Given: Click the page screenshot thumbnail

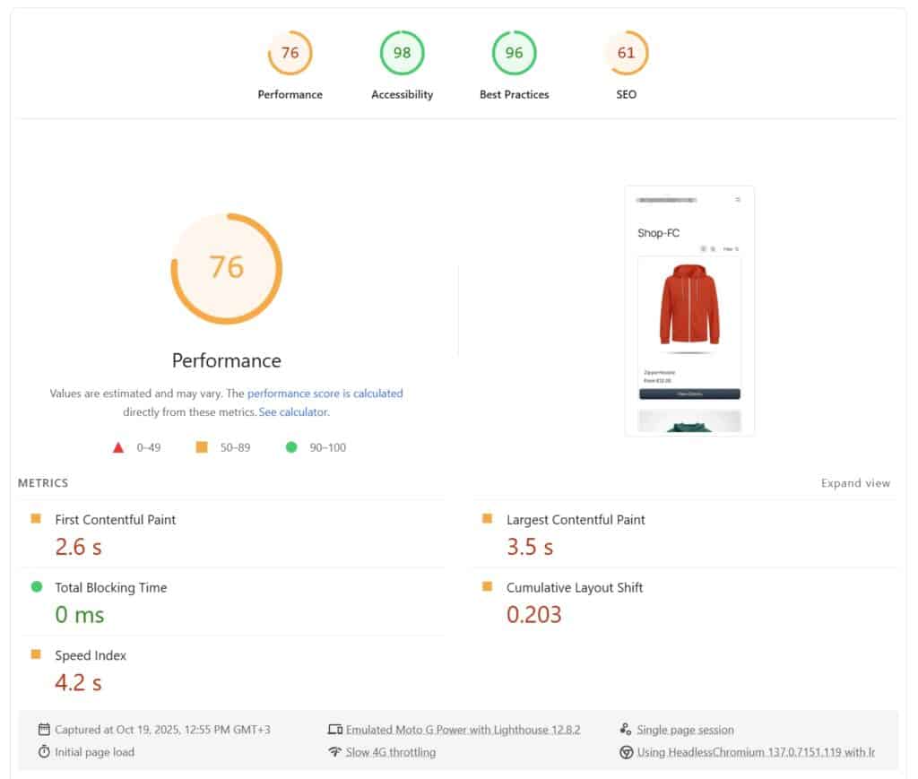Looking at the screenshot, I should [x=688, y=310].
